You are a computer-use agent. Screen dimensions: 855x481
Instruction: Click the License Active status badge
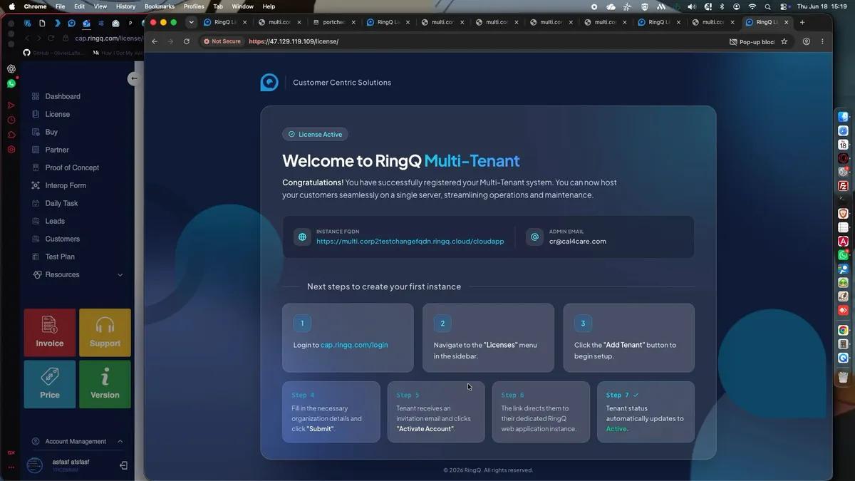click(315, 134)
